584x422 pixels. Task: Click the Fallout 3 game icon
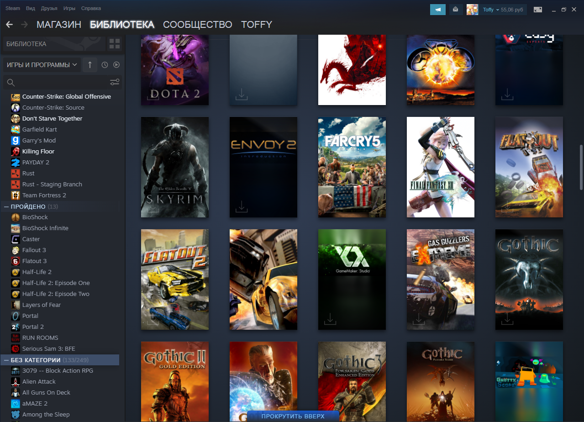16,250
